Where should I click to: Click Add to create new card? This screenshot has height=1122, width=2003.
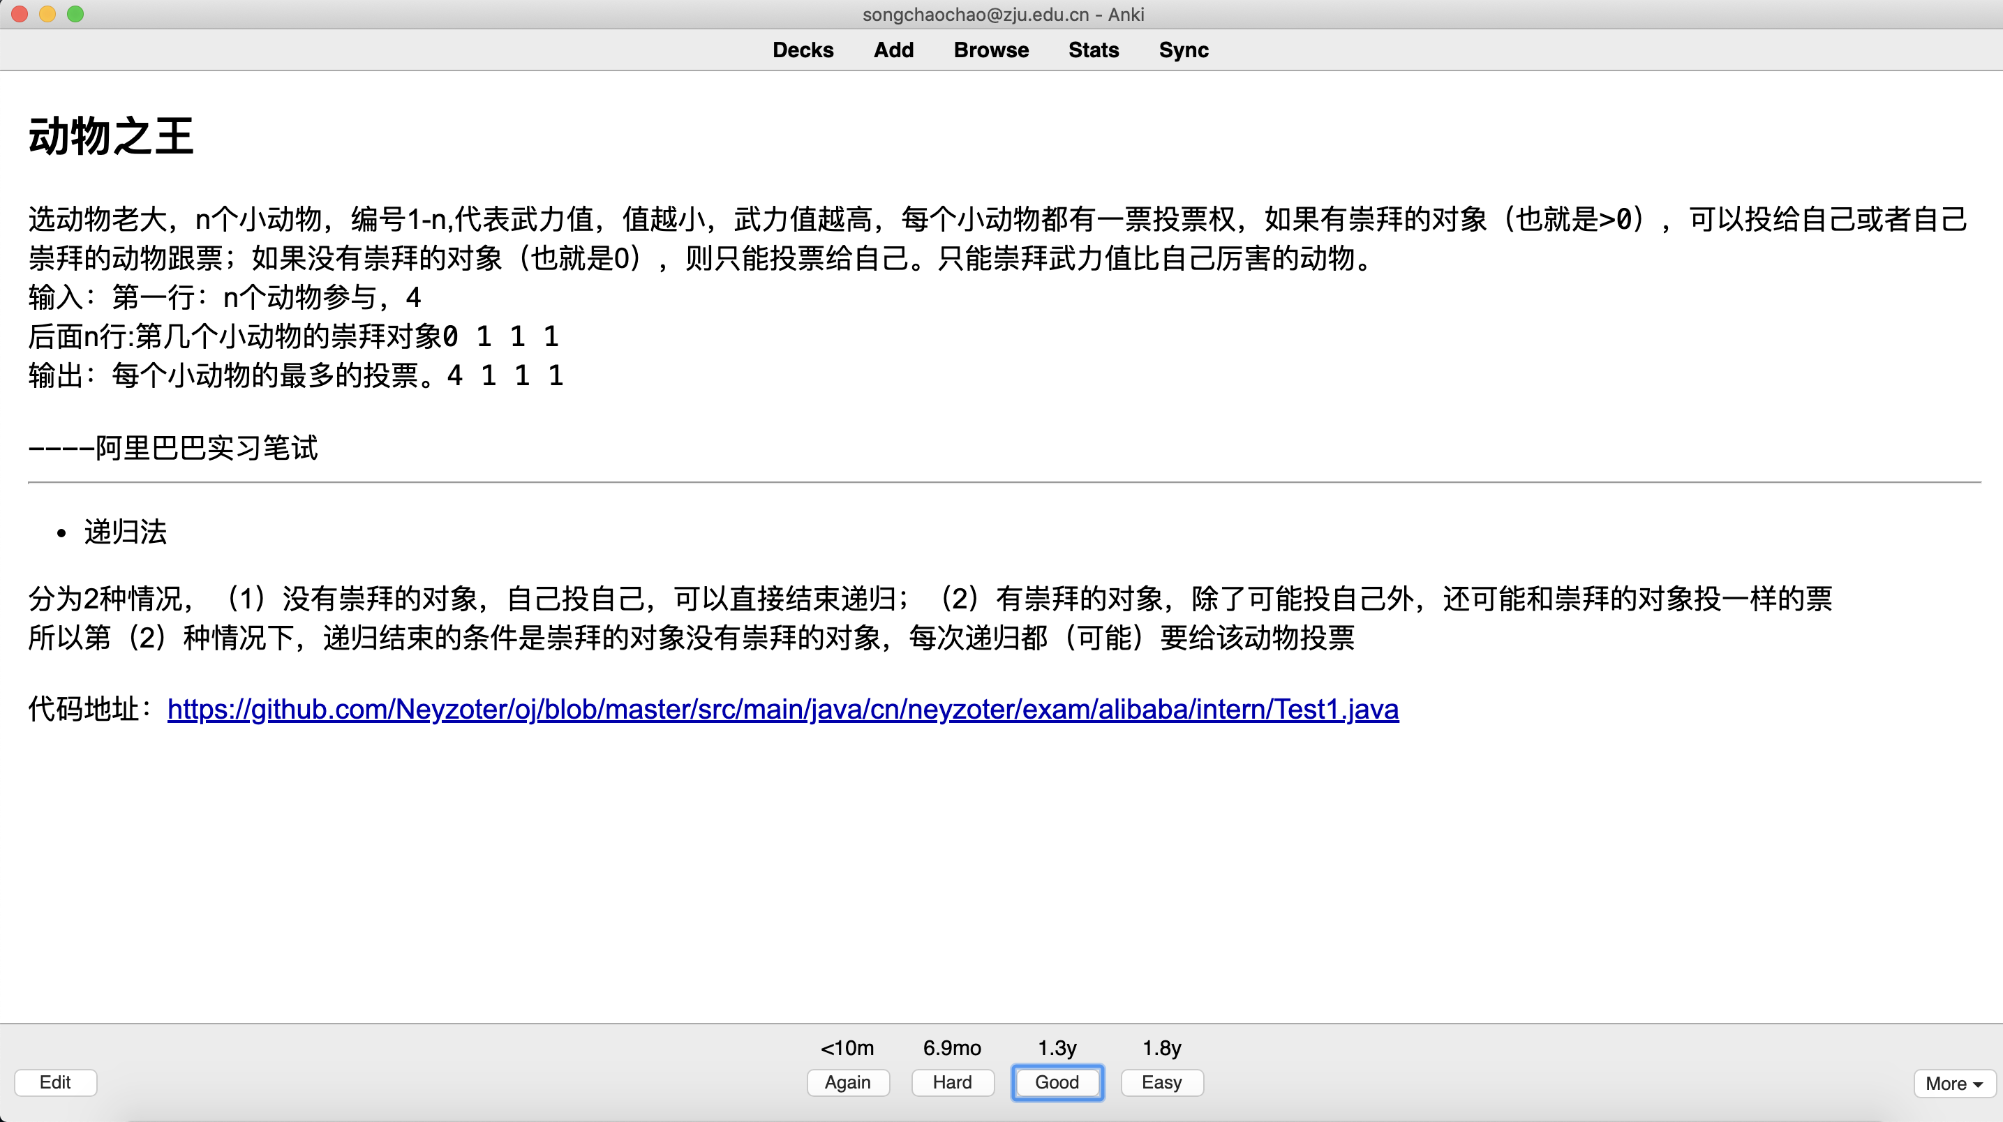(x=893, y=50)
